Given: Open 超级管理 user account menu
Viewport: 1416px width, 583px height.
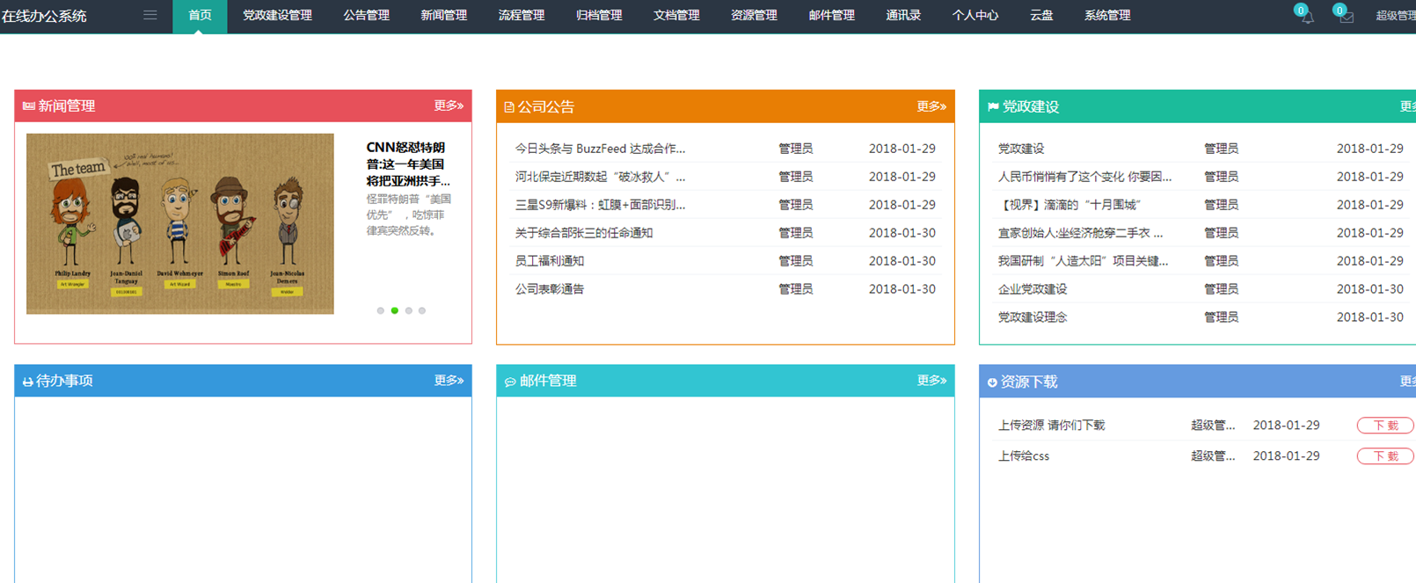Looking at the screenshot, I should tap(1395, 16).
